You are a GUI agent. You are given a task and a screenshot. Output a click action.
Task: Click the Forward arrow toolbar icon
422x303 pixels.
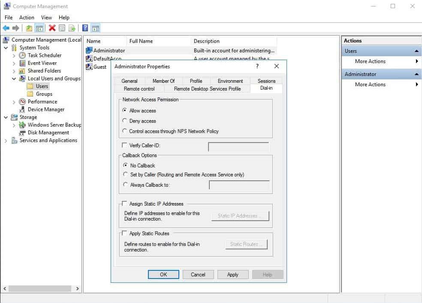[16, 28]
